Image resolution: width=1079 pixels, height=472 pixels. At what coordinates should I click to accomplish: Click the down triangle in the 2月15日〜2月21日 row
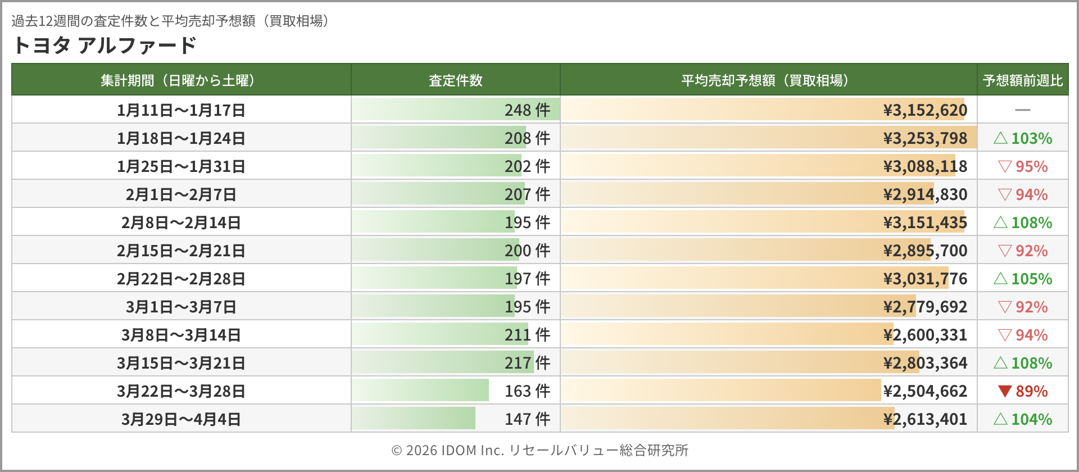1005,251
